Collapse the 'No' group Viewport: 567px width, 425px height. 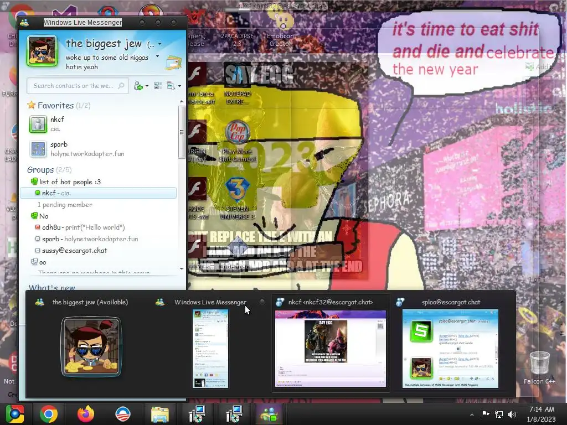39,216
